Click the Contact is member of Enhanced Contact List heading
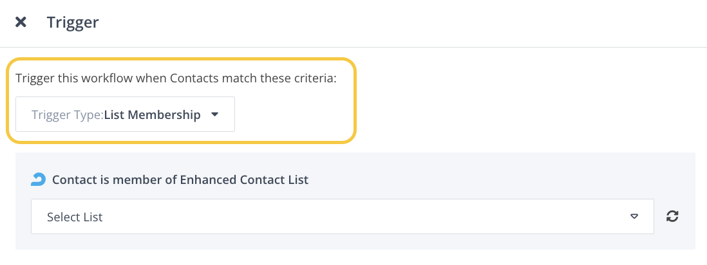This screenshot has width=707, height=265. tap(180, 180)
